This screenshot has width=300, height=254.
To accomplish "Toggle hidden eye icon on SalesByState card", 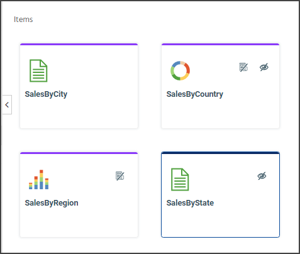I will tap(262, 176).
